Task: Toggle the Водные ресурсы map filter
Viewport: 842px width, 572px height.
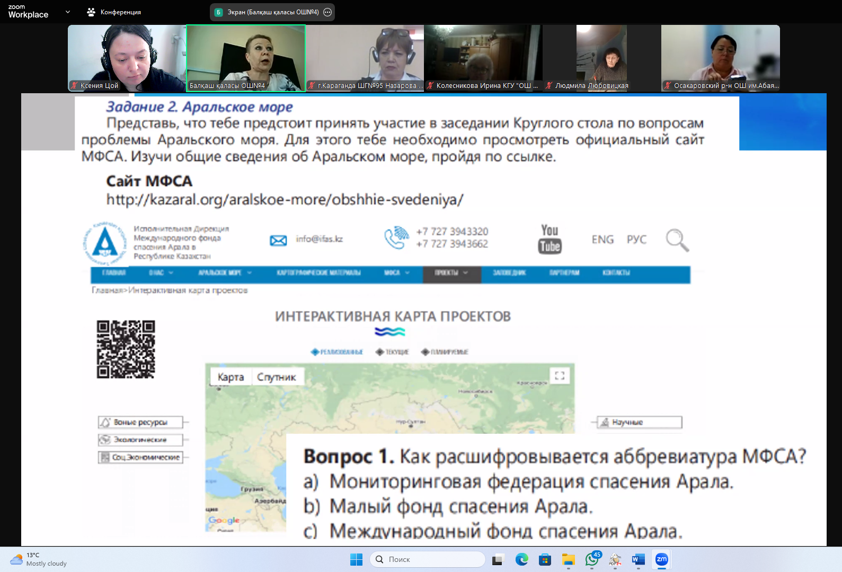Action: (x=140, y=422)
